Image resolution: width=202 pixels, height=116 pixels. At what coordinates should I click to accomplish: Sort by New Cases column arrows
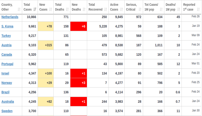coord(51,9)
